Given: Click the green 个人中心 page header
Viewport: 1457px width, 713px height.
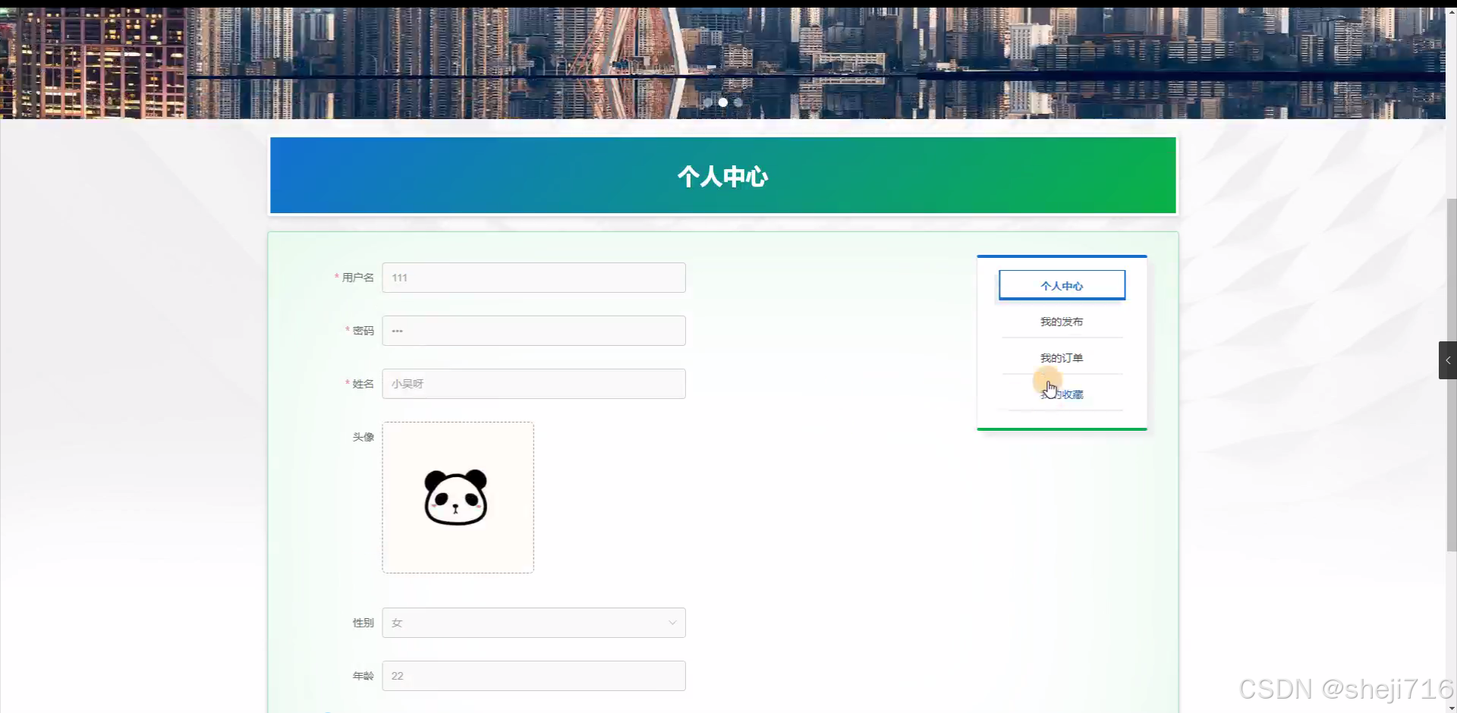Looking at the screenshot, I should 722,175.
